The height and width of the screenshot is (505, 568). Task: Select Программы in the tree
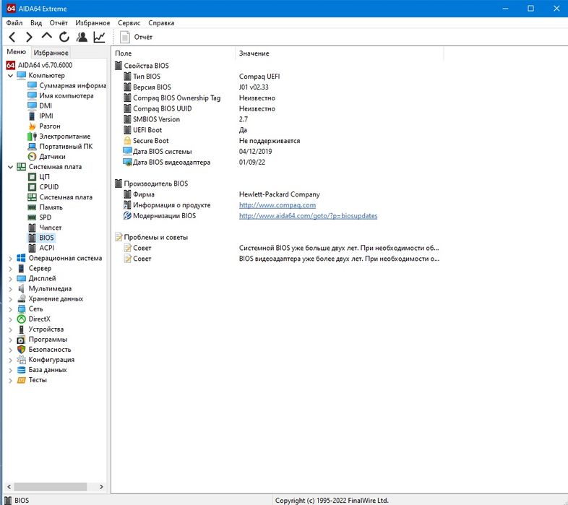tap(48, 340)
